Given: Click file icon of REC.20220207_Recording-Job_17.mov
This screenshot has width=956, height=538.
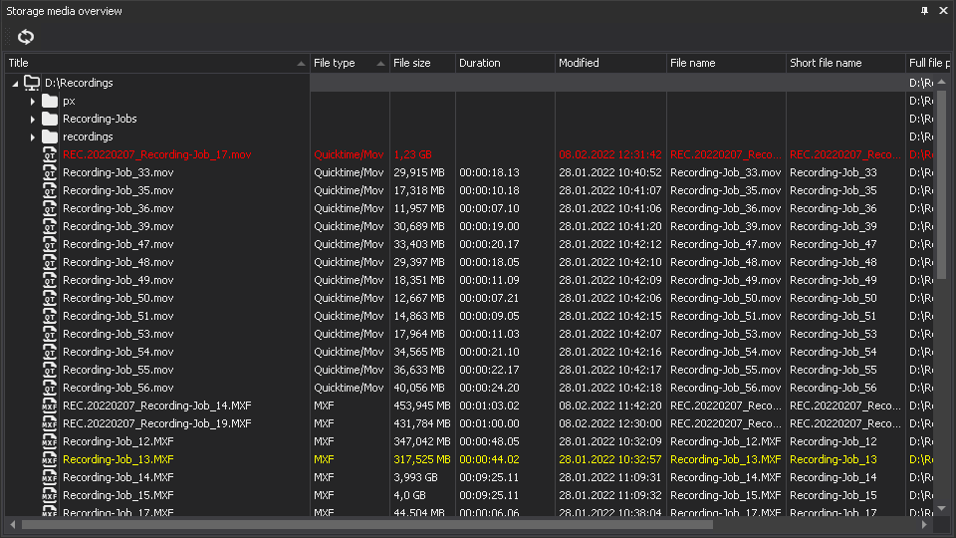Looking at the screenshot, I should point(50,155).
